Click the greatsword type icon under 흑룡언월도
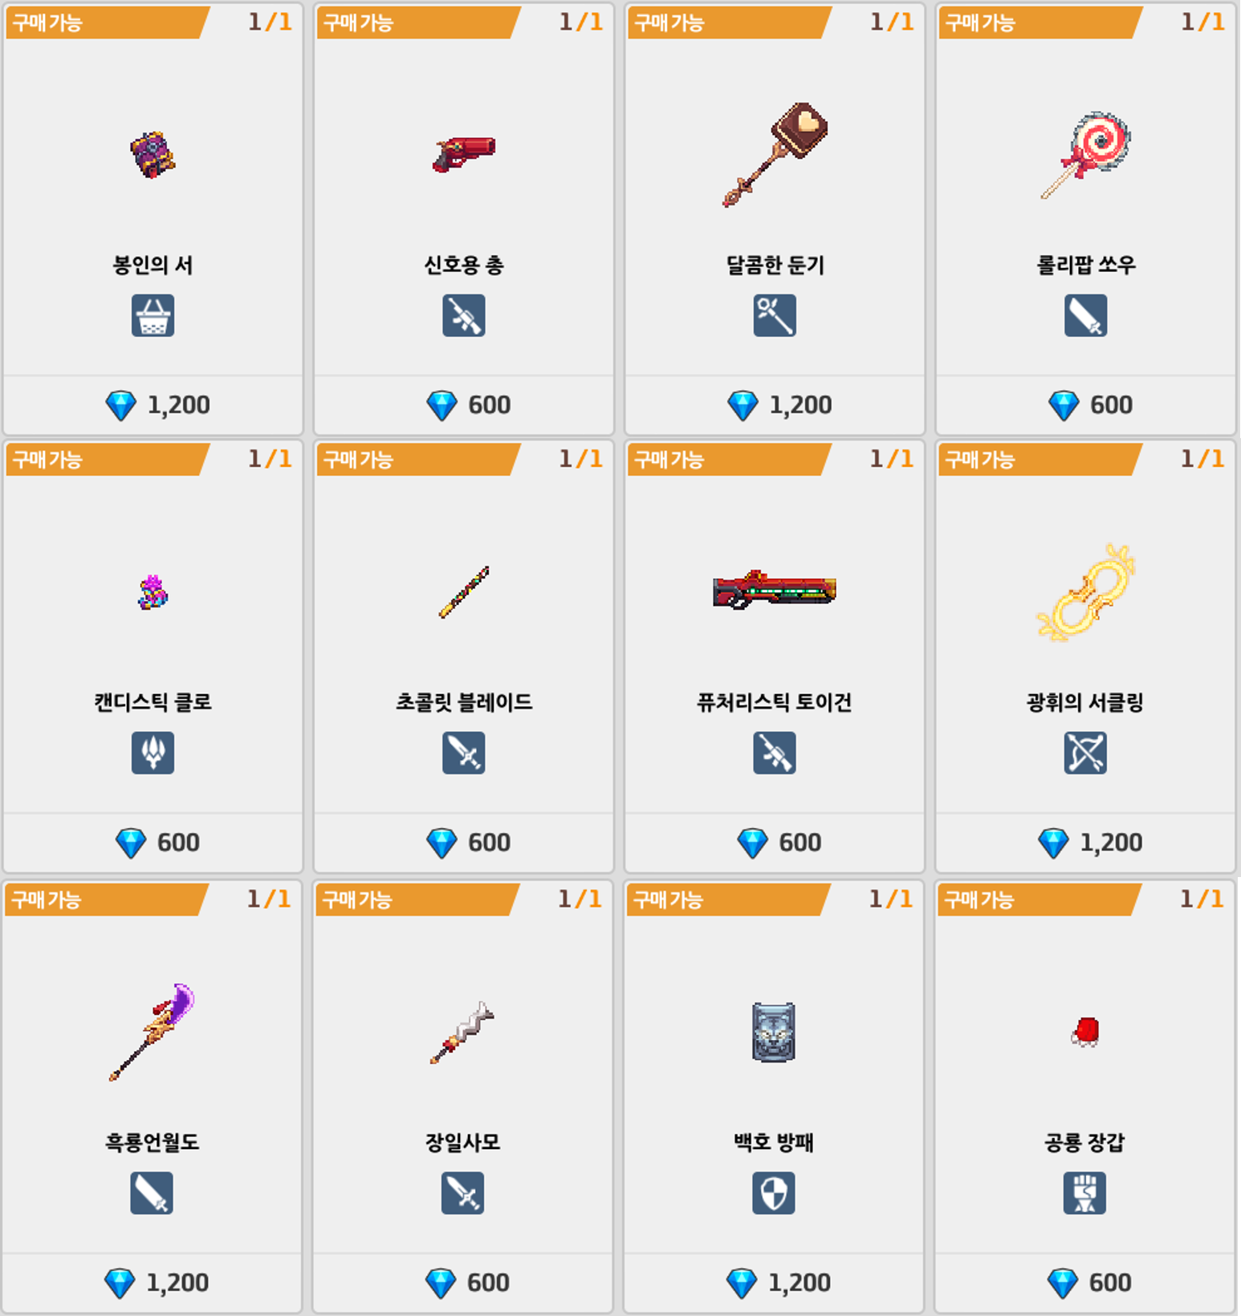 point(152,1192)
